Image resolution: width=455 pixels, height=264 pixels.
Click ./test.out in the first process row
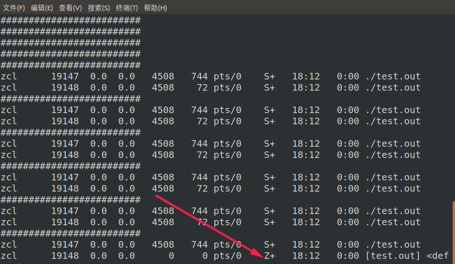pyautogui.click(x=393, y=76)
